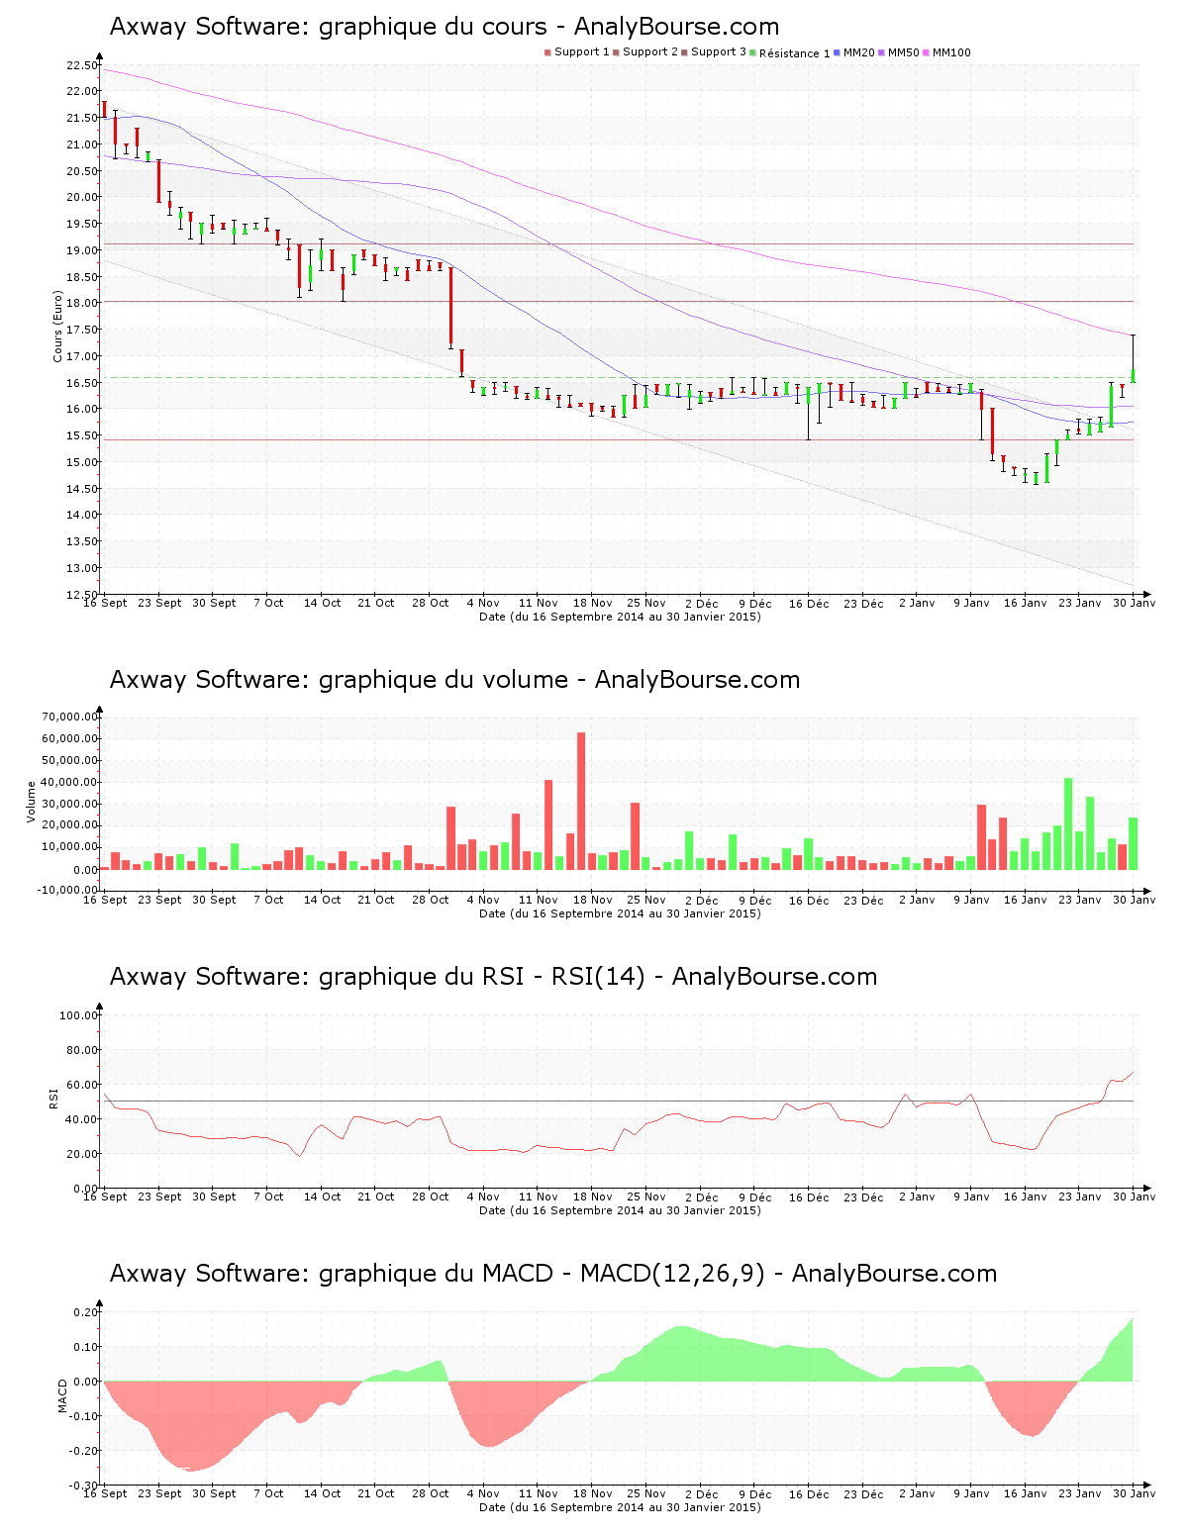Image resolution: width=1188 pixels, height=1534 pixels.
Task: Click the -10,000.00 volume axis value
Action: click(67, 890)
